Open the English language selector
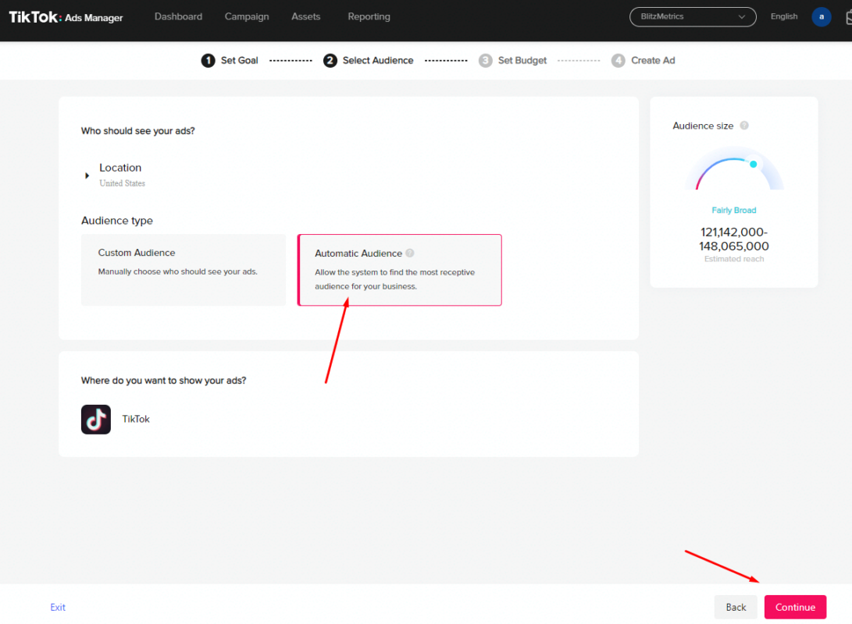This screenshot has width=852, height=624. coord(783,16)
